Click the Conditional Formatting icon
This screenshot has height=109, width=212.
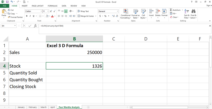126,12
